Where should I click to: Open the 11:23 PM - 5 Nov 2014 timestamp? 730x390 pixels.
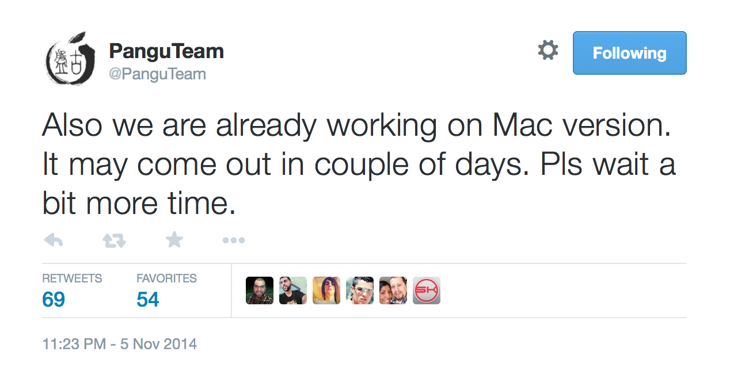pos(120,345)
